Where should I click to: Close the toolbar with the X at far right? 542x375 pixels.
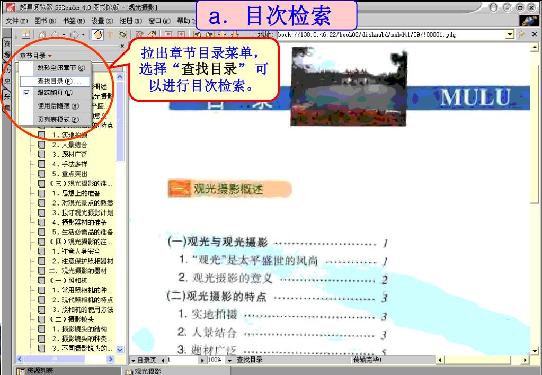point(535,34)
